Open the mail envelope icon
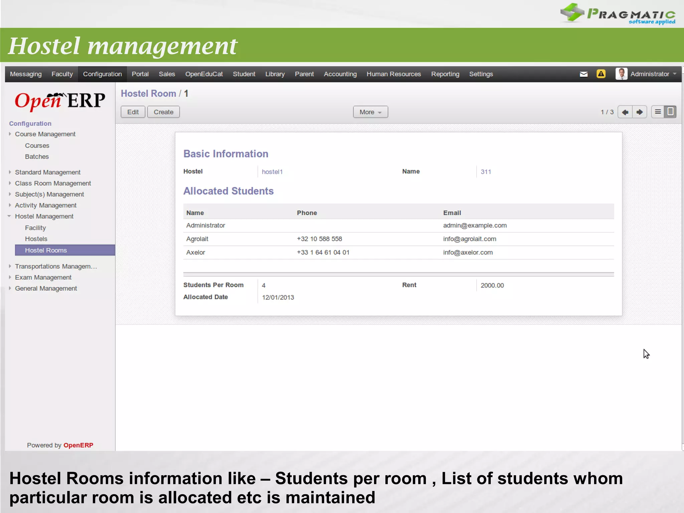This screenshot has height=513, width=684. coord(583,74)
